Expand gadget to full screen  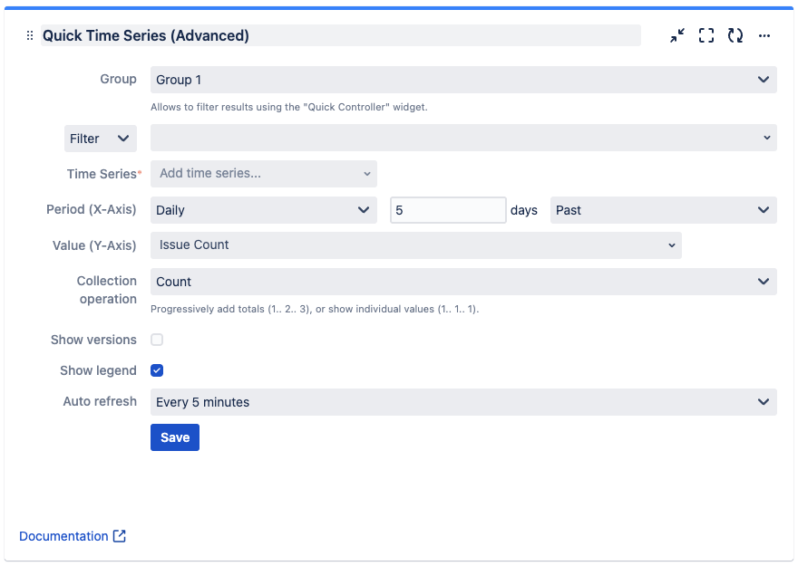706,36
